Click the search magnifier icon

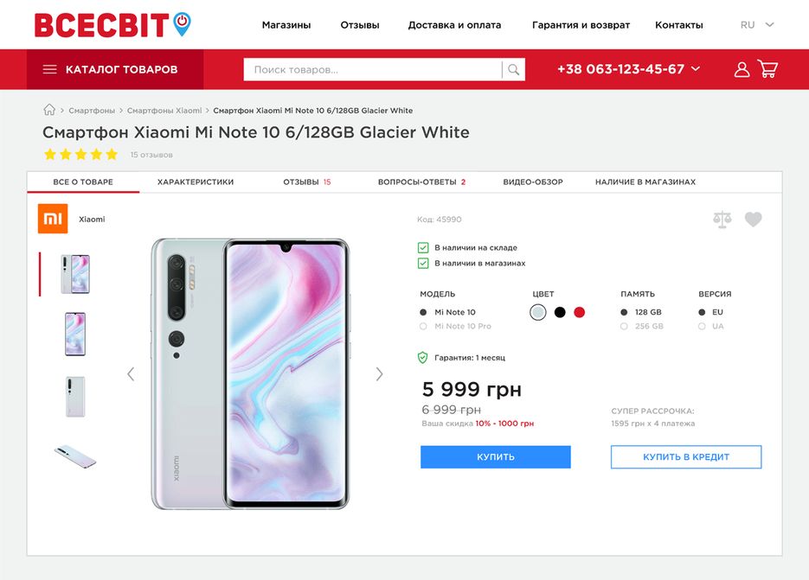513,70
